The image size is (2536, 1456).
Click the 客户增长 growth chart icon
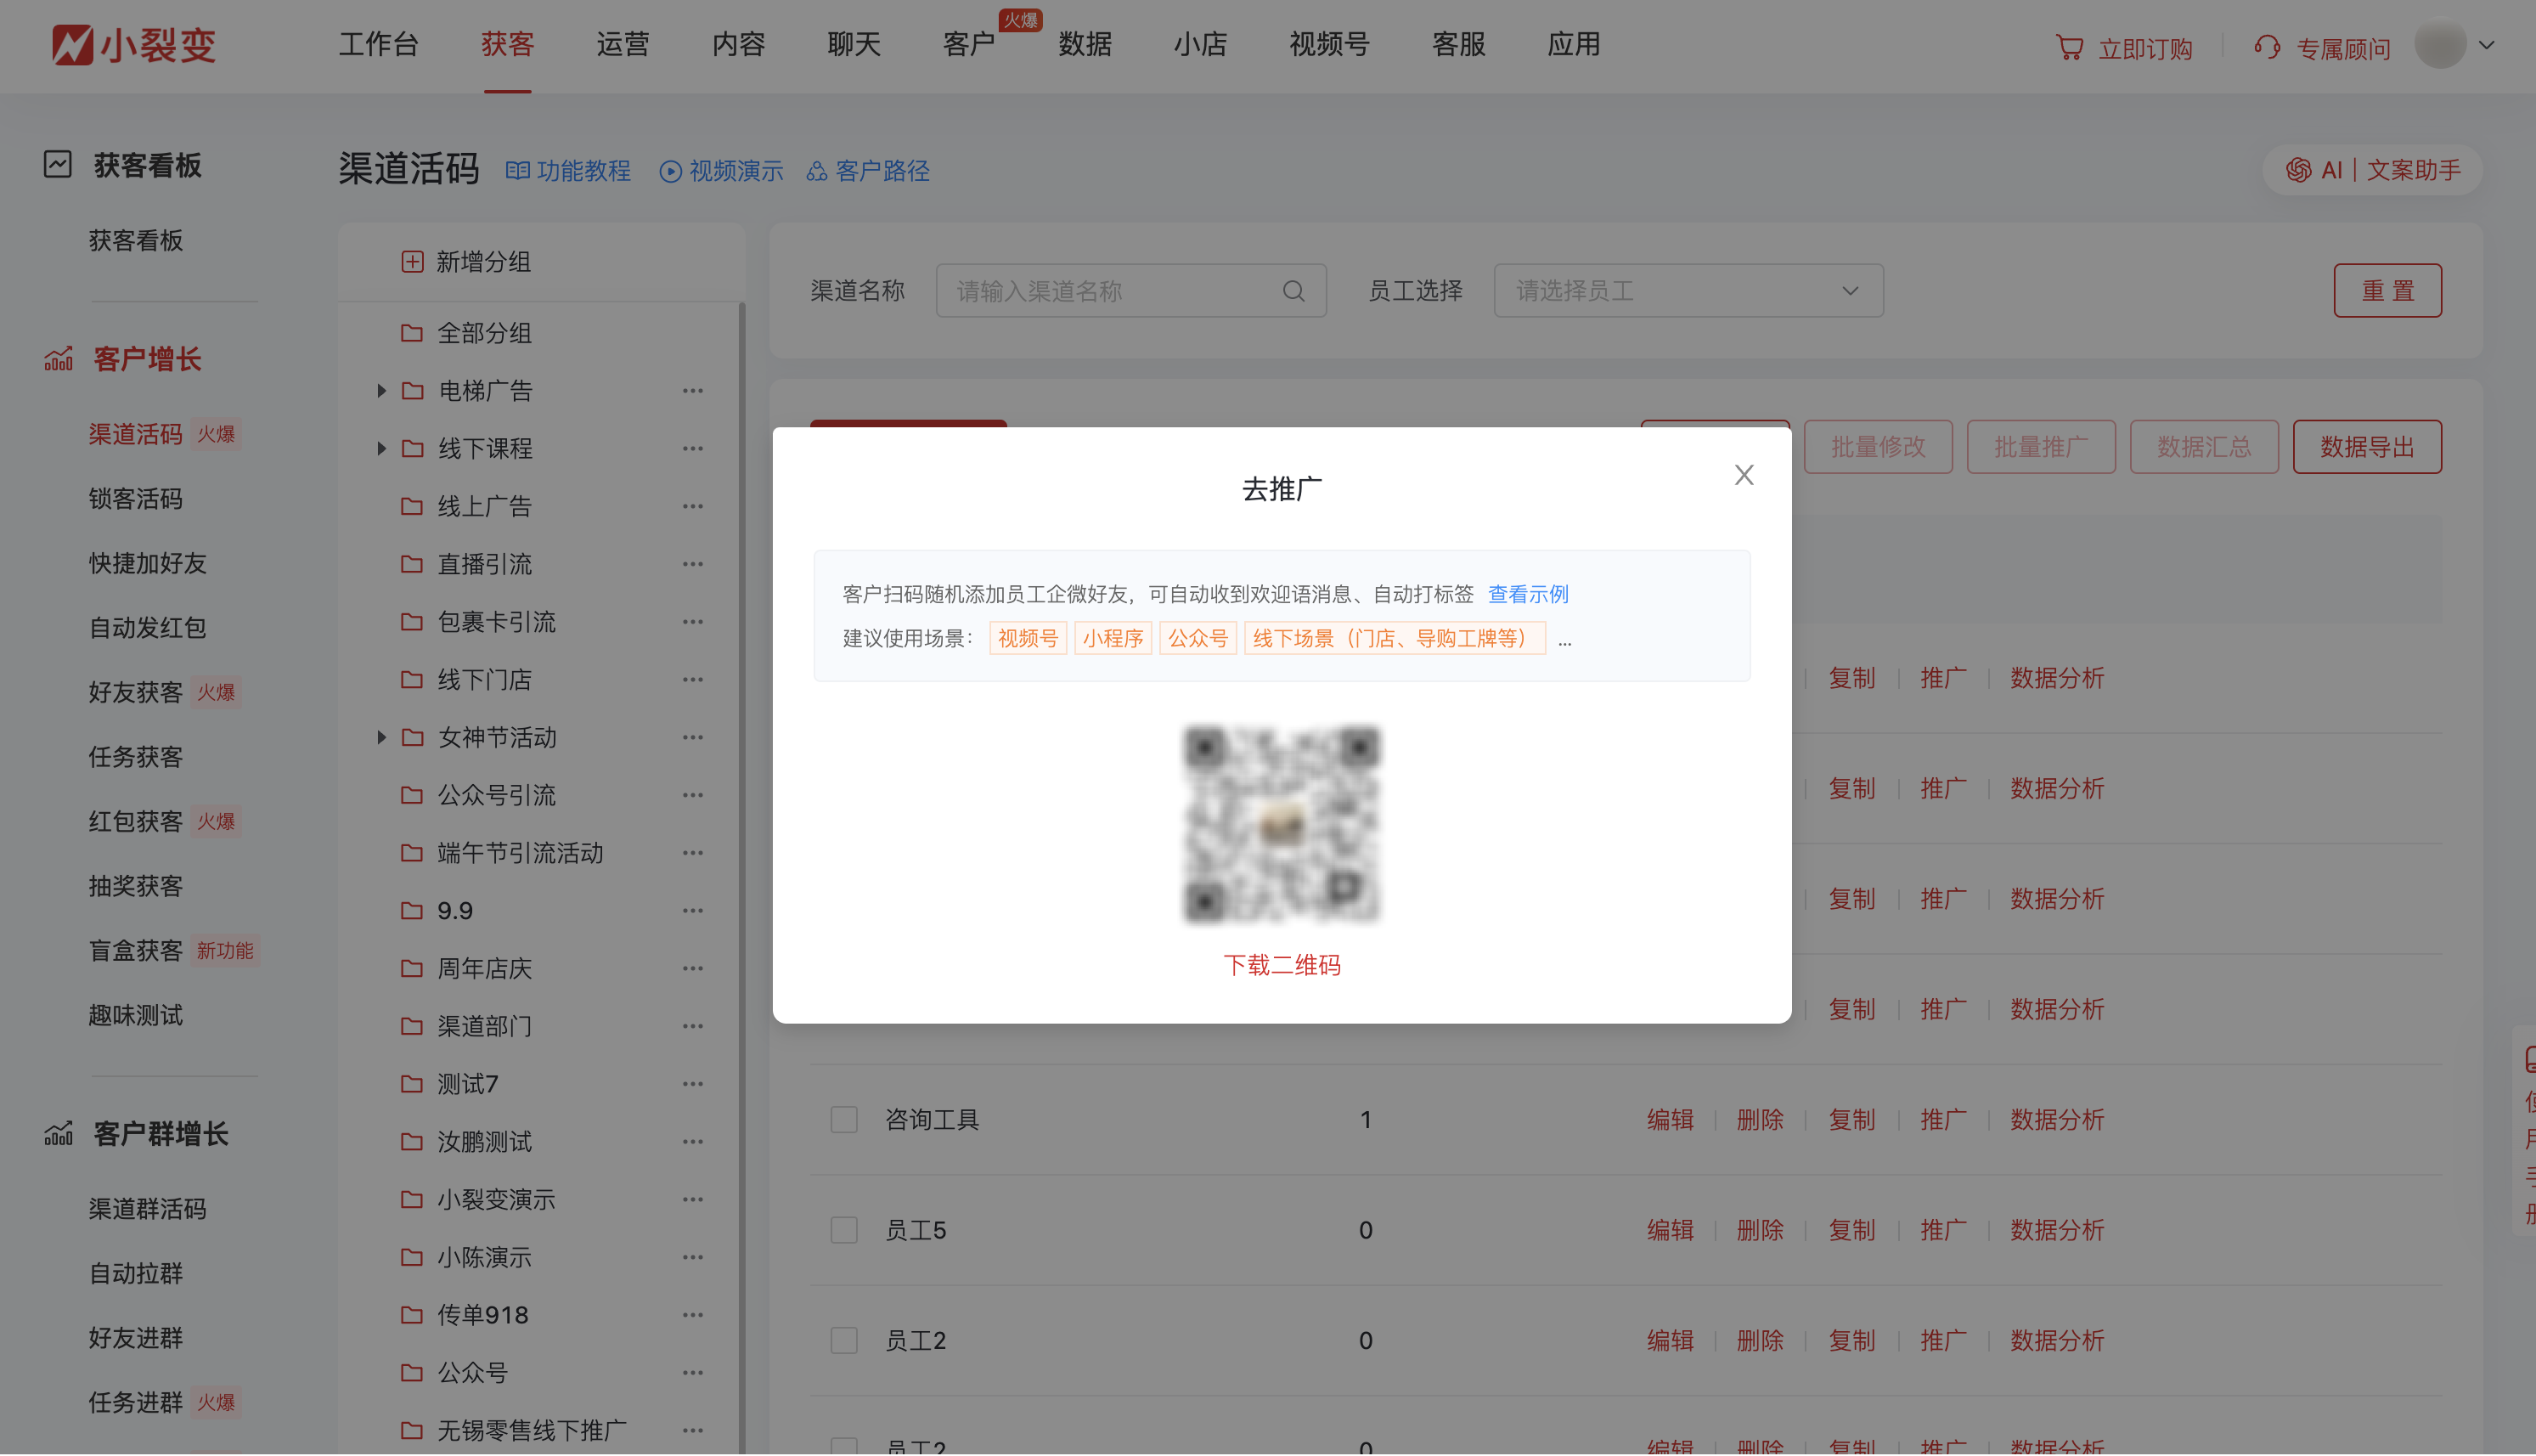[x=57, y=357]
